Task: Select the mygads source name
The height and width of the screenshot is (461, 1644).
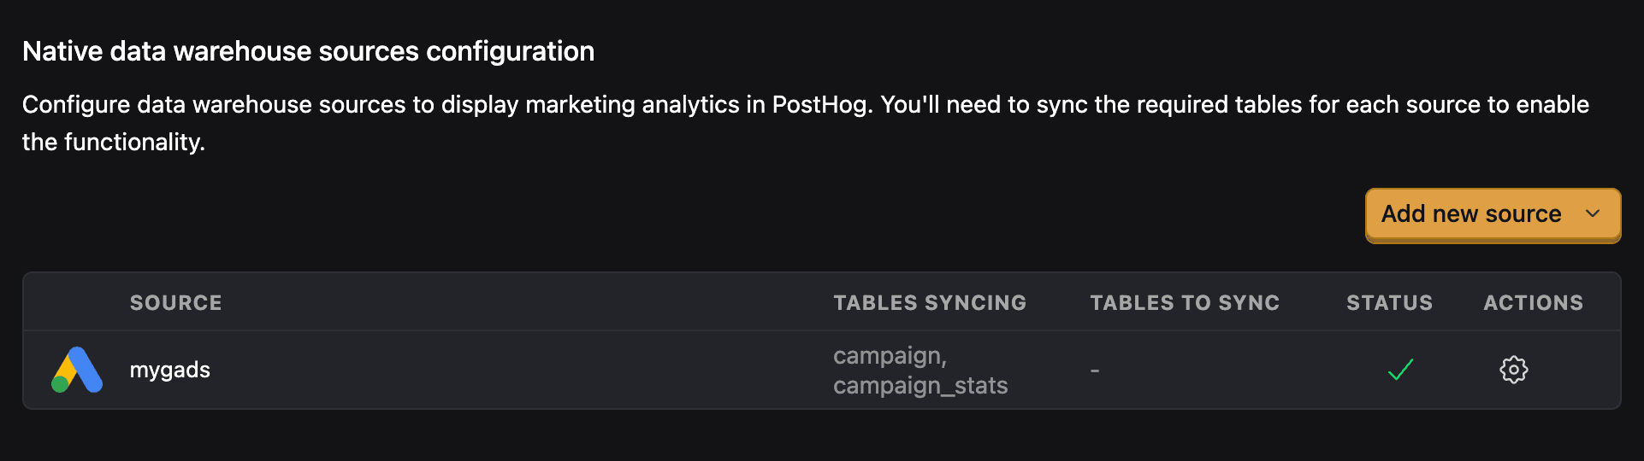Action: (x=170, y=370)
